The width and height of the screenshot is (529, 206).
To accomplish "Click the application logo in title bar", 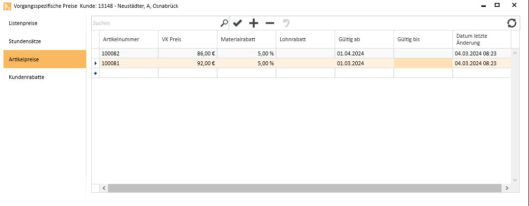I will 7,6.
